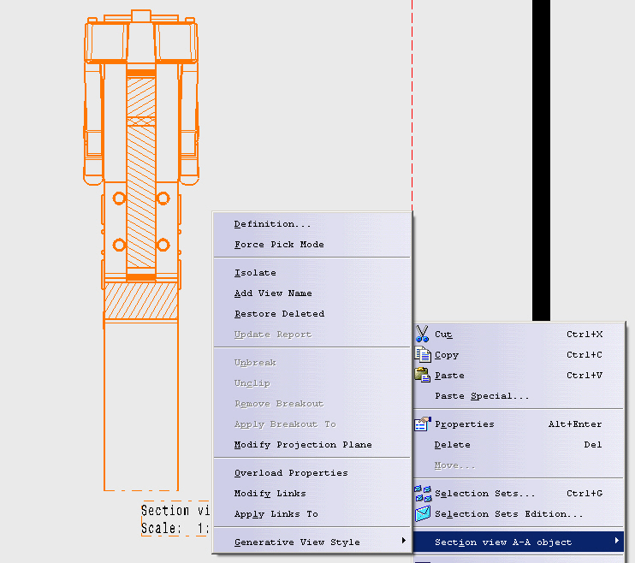Choose Apply Links To
This screenshot has height=563, width=635.
276,513
